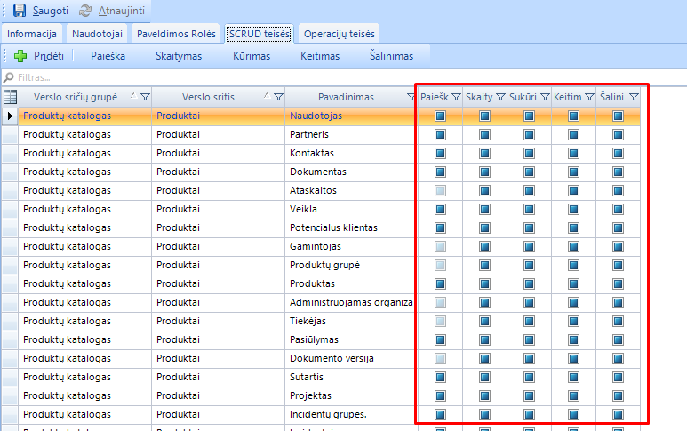Screen dimensions: 687x431
Task: Click the magnifier icon in filter box
Action: tap(9, 77)
